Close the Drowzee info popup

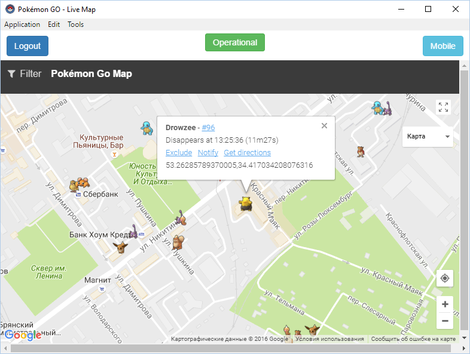pyautogui.click(x=324, y=126)
